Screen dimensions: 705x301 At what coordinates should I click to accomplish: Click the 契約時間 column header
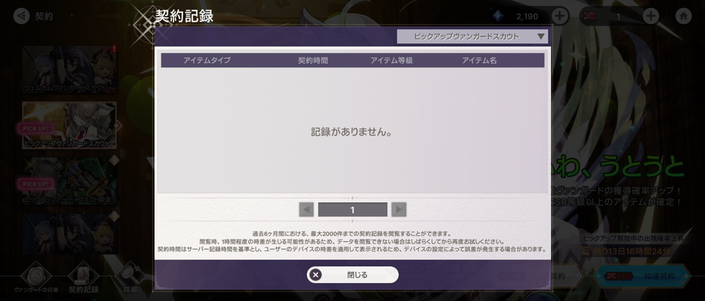coord(313,60)
